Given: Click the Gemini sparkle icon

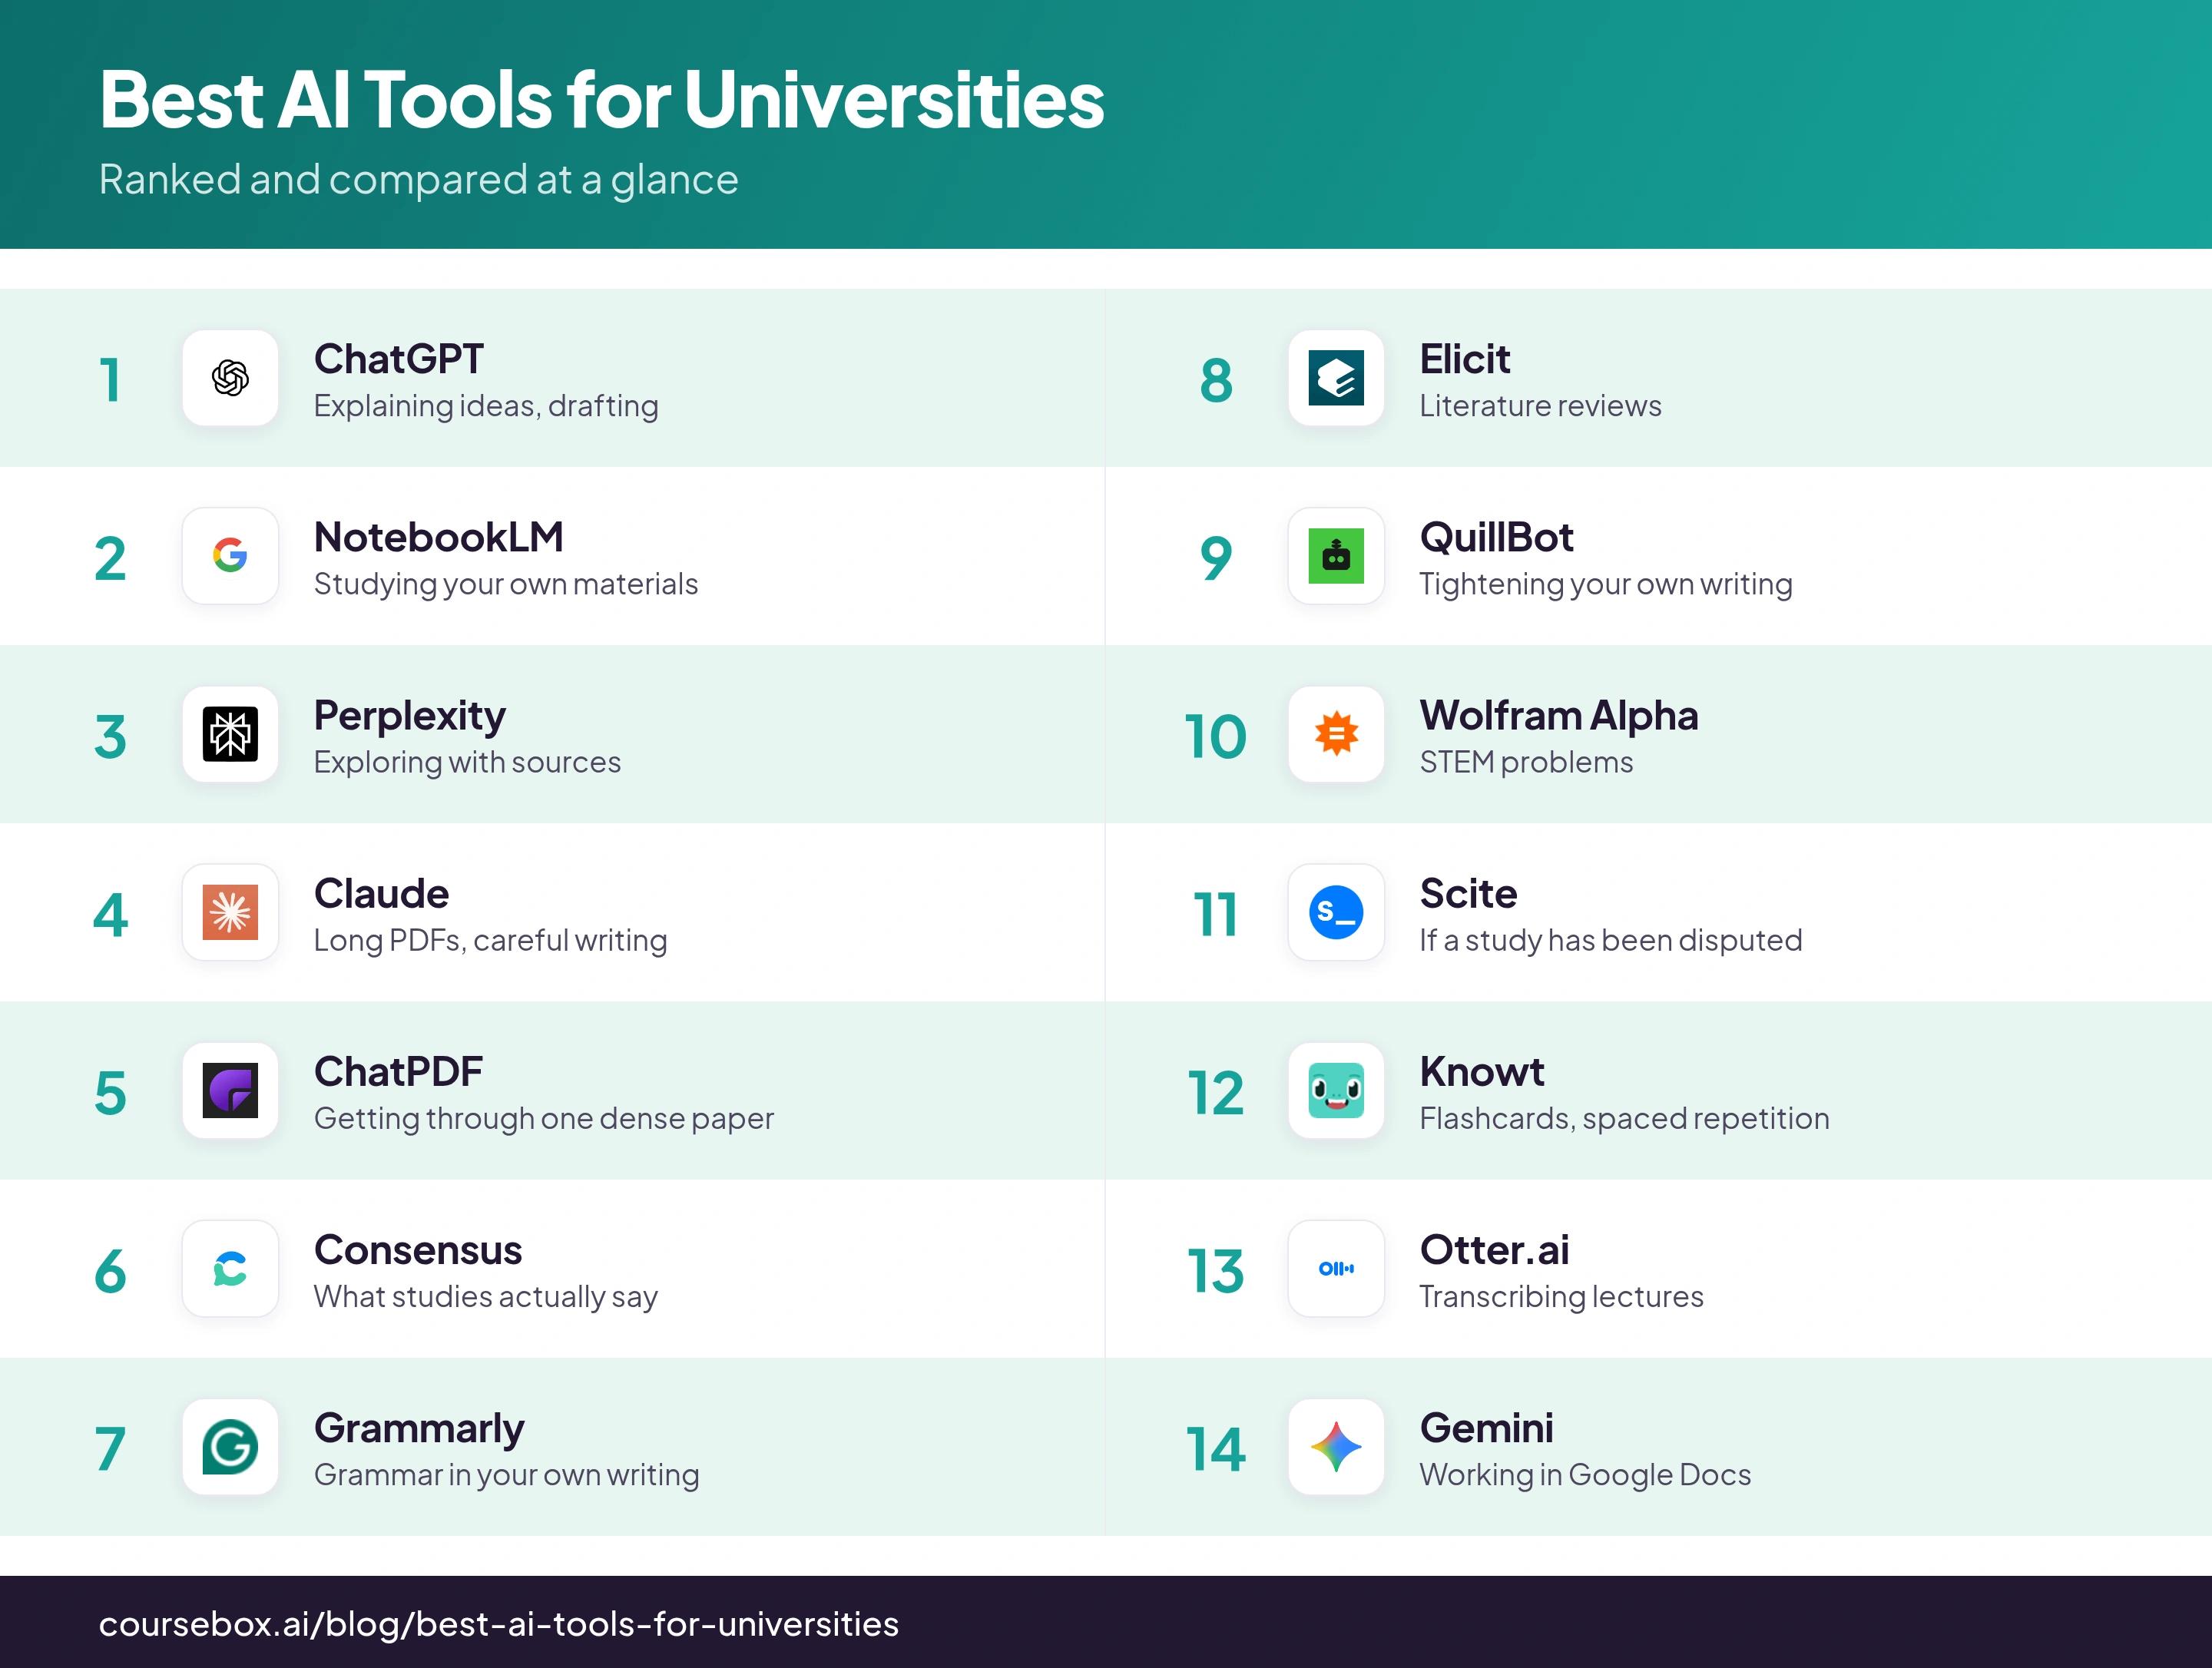Looking at the screenshot, I should 1336,1447.
